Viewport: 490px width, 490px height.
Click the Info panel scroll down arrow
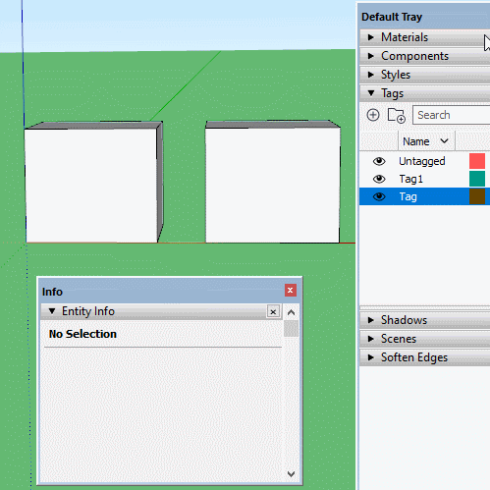tap(291, 474)
